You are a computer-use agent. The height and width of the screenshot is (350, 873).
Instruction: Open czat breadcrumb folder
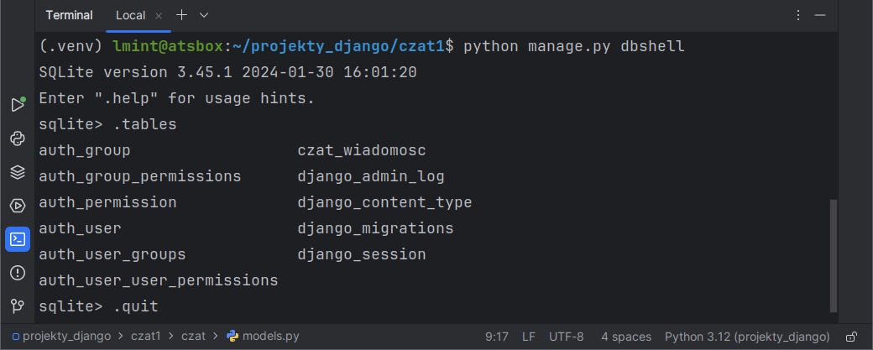click(x=193, y=337)
